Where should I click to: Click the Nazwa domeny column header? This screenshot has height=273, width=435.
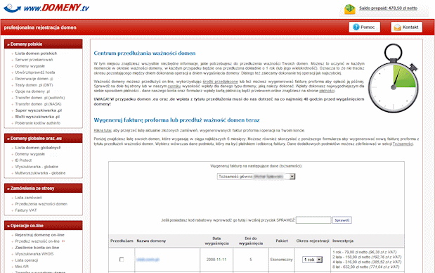(151, 241)
